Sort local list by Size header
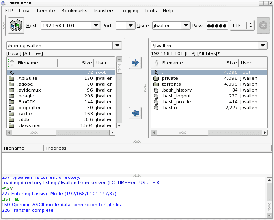This screenshot has height=220, width=274. click(x=76, y=63)
